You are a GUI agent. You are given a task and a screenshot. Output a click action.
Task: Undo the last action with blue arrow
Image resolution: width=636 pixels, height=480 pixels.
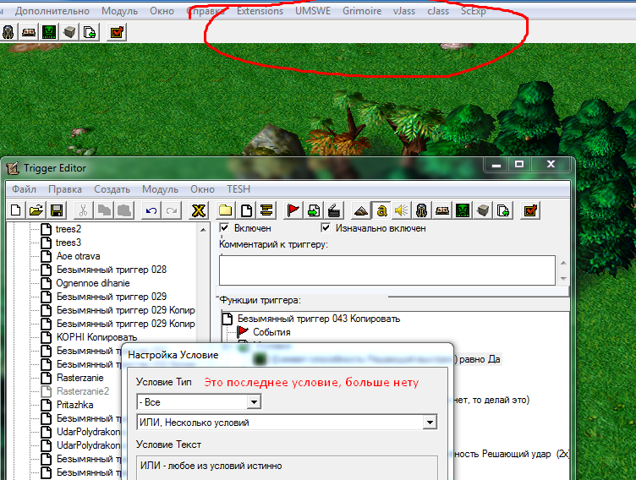tap(151, 210)
